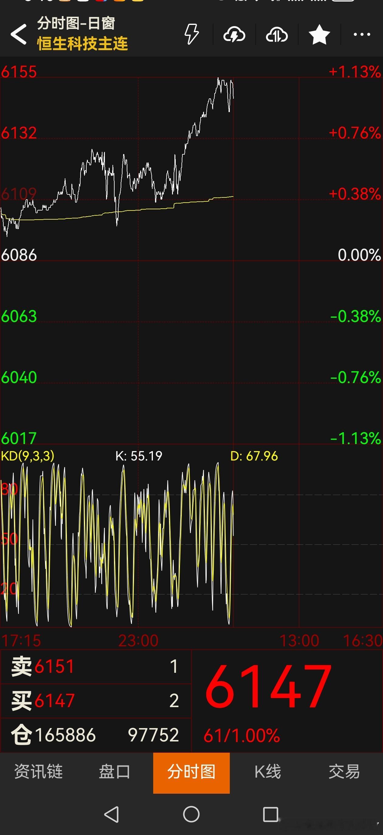Open the 分时图-日窗 title selector
Viewport: 383px width, 835px height.
point(76,23)
